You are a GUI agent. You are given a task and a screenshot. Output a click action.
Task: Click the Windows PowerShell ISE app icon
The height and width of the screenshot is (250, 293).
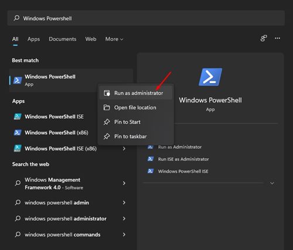coord(18,117)
